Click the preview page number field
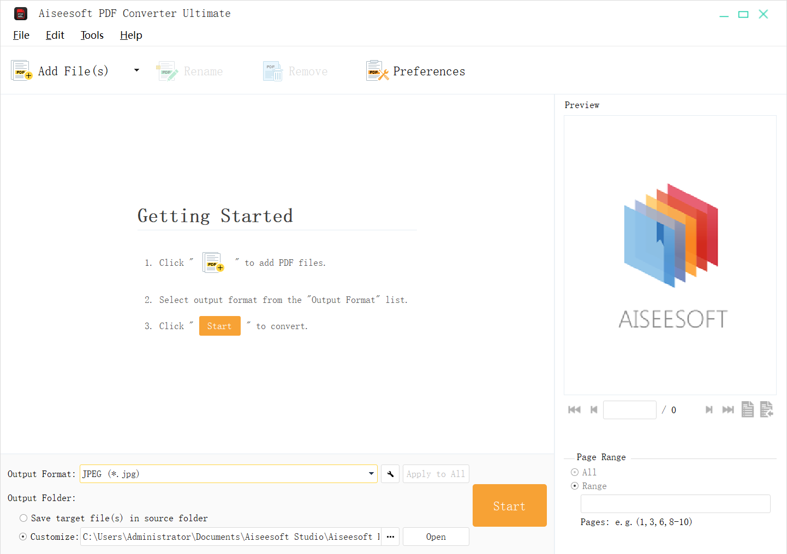The image size is (787, 554). pyautogui.click(x=630, y=410)
